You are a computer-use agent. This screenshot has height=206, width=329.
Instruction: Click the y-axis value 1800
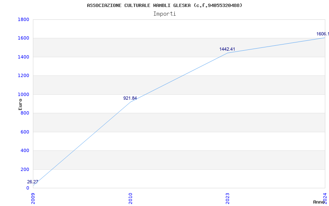(x=23, y=19)
